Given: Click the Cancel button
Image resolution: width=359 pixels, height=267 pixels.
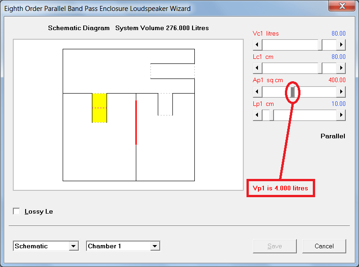Looking at the screenshot, I should 324,246.
